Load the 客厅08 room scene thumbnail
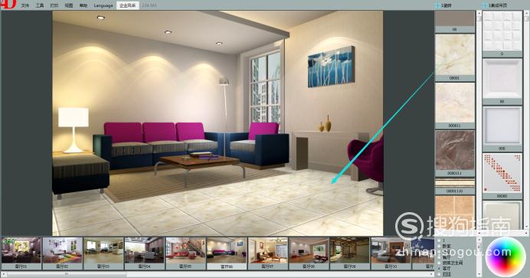This screenshot has width=530, height=278. coord(309,250)
